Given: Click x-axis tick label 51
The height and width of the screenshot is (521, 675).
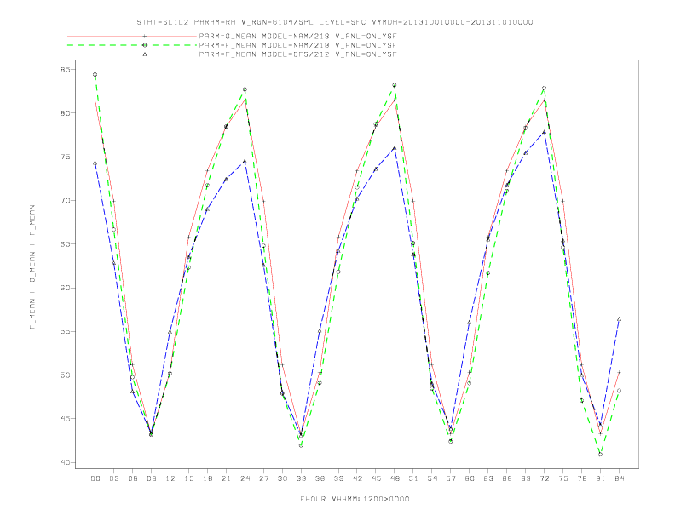Looking at the screenshot, I should pos(413,478).
